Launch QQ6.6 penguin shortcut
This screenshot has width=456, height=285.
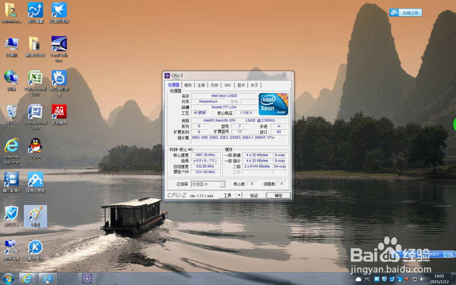pyautogui.click(x=36, y=149)
